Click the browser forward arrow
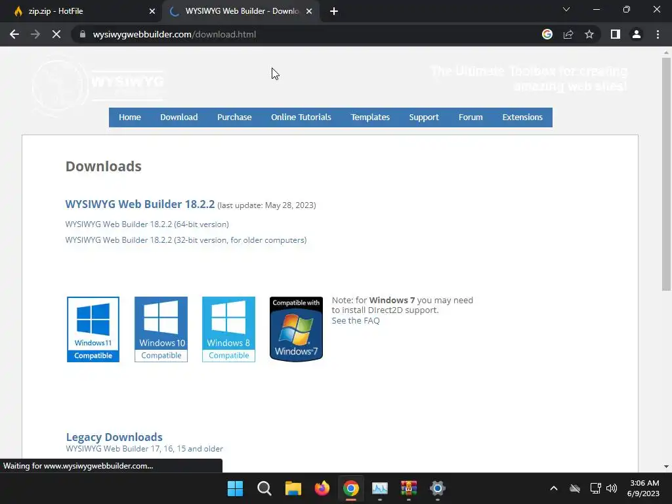This screenshot has height=504, width=672. (x=35, y=34)
